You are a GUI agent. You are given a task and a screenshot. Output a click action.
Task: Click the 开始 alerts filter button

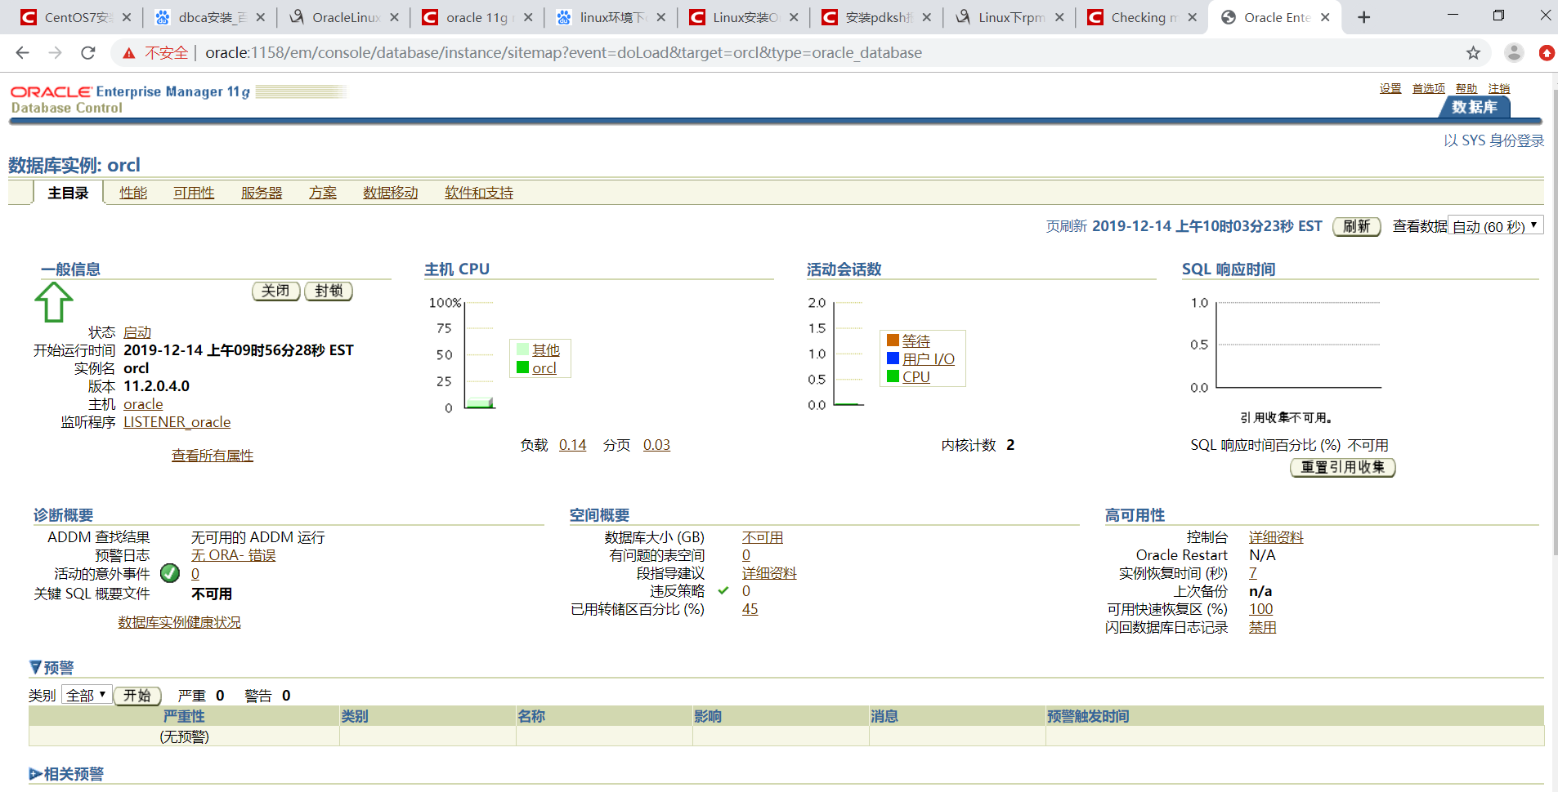tap(137, 695)
